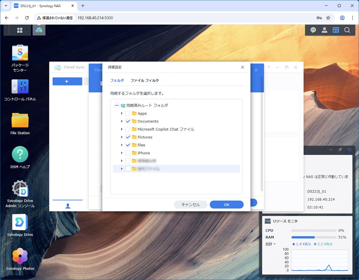Click the dialog's vertical scrollbar
Viewport: 359px width, 280px height.
[262, 135]
